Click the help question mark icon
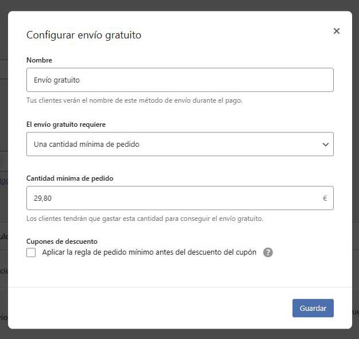 tap(268, 252)
